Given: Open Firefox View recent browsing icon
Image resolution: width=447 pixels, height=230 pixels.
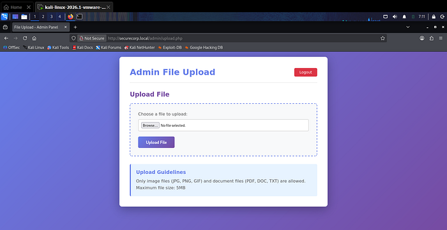Looking at the screenshot, I should 5,27.
